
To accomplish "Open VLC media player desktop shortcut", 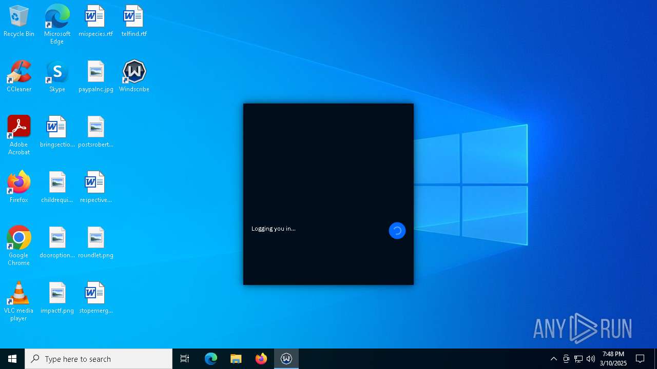I will pyautogui.click(x=19, y=301).
